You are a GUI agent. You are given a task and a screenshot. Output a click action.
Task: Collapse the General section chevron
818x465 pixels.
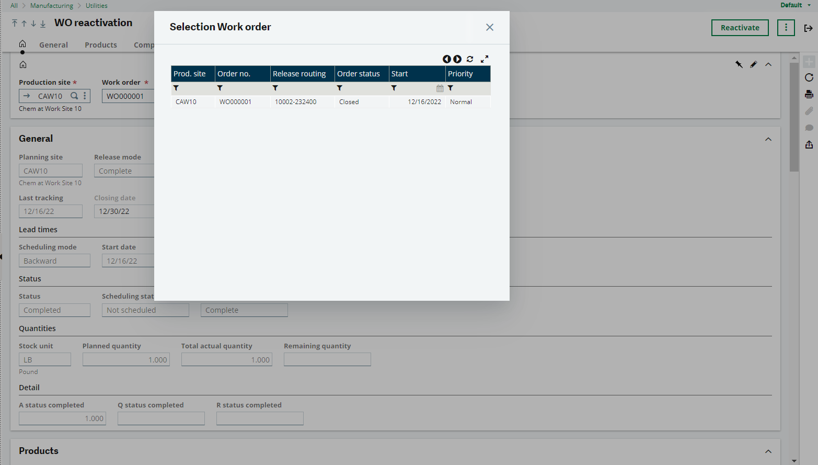(x=768, y=139)
